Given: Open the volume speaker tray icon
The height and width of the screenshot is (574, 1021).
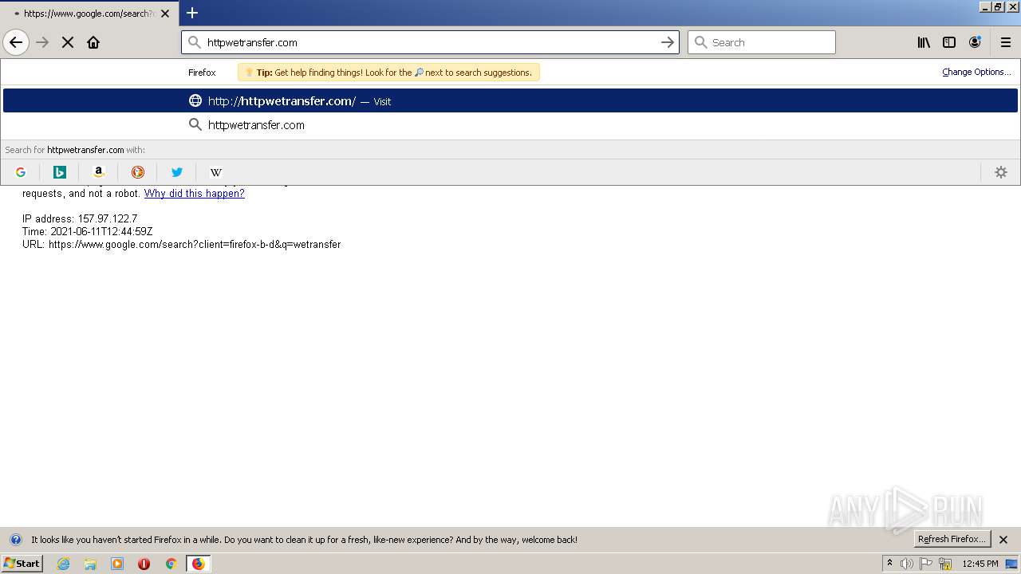Looking at the screenshot, I should point(907,564).
